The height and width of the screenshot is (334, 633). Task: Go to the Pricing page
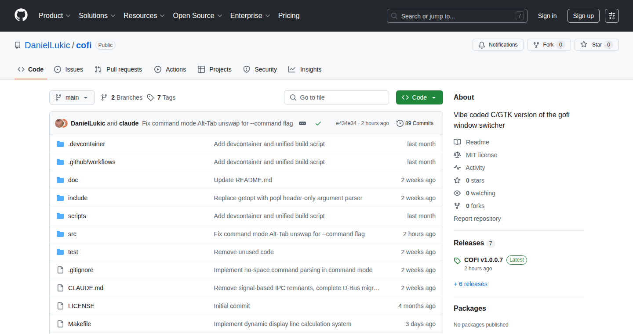click(x=289, y=15)
